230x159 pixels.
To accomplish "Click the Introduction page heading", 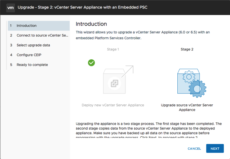I will pyautogui.click(x=91, y=24).
